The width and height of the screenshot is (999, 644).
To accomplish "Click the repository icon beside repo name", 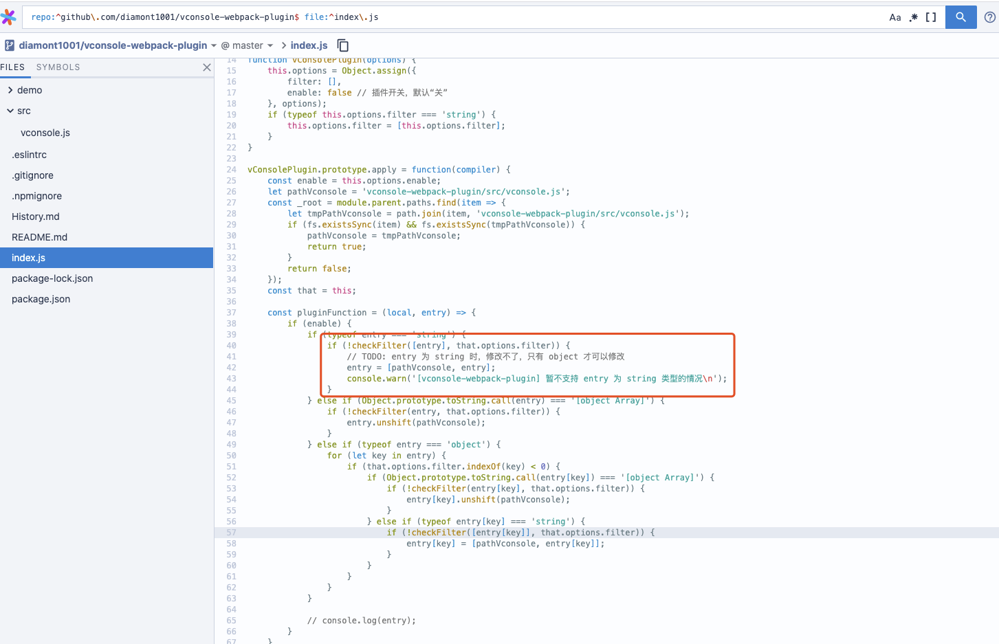I will point(10,45).
